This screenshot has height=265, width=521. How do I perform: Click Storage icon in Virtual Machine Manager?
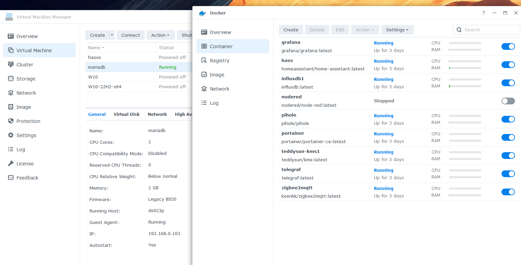pyautogui.click(x=11, y=78)
